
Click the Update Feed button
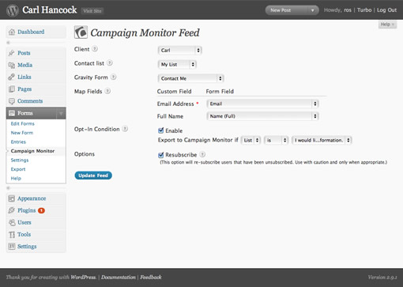pyautogui.click(x=93, y=176)
